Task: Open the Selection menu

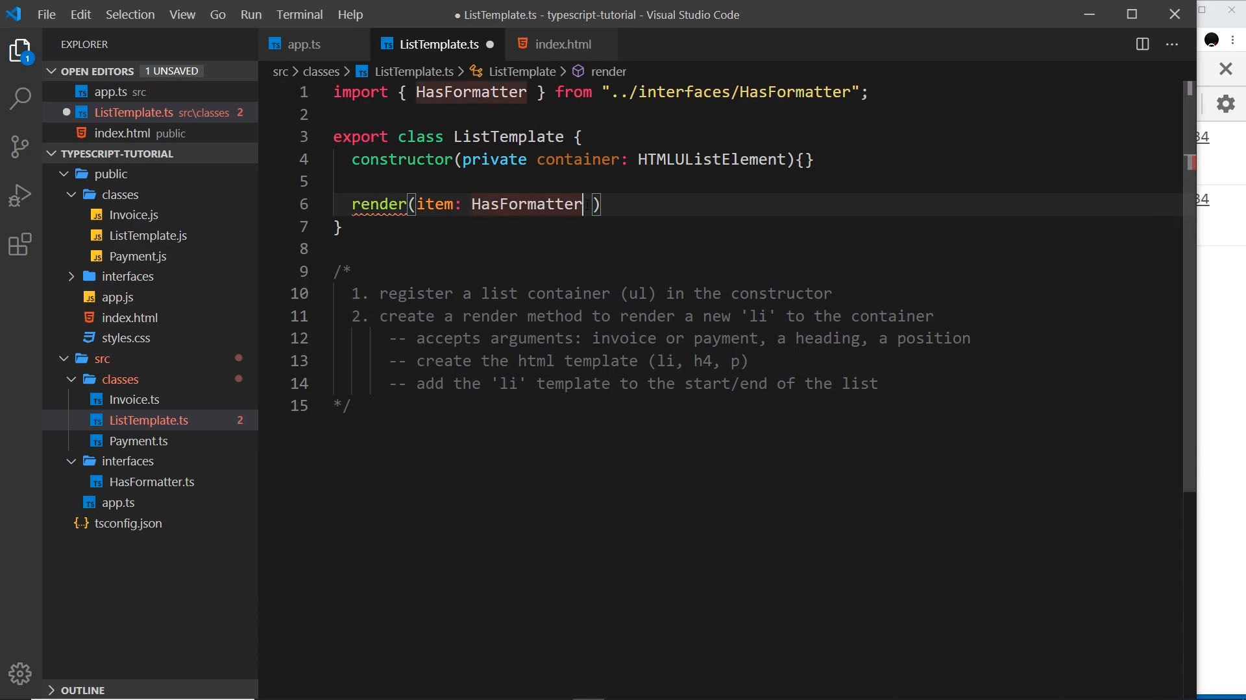Action: 130,14
